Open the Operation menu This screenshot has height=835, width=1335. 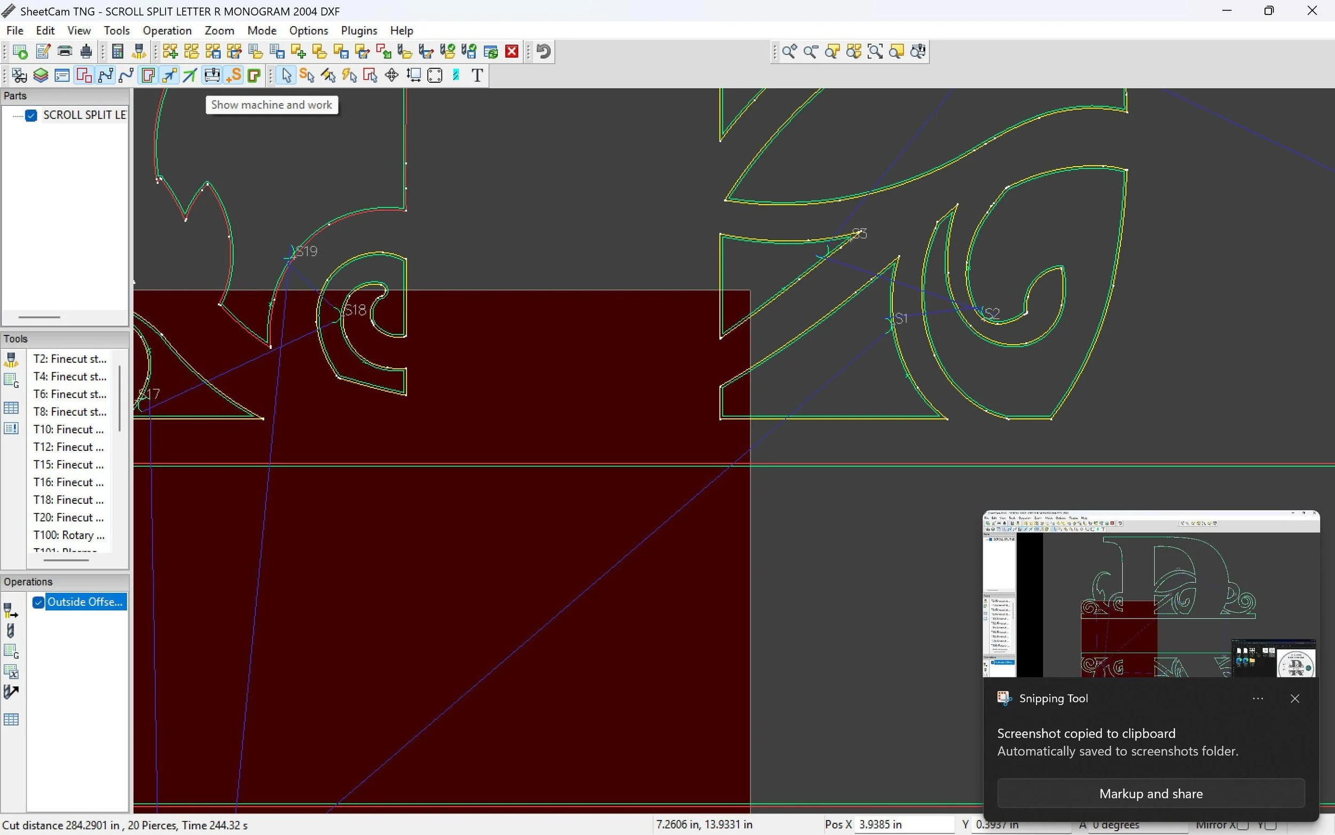click(167, 30)
